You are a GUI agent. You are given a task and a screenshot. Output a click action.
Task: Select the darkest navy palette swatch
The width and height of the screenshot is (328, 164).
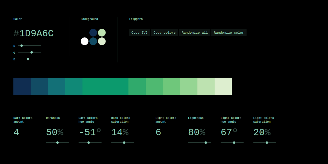coord(22,86)
